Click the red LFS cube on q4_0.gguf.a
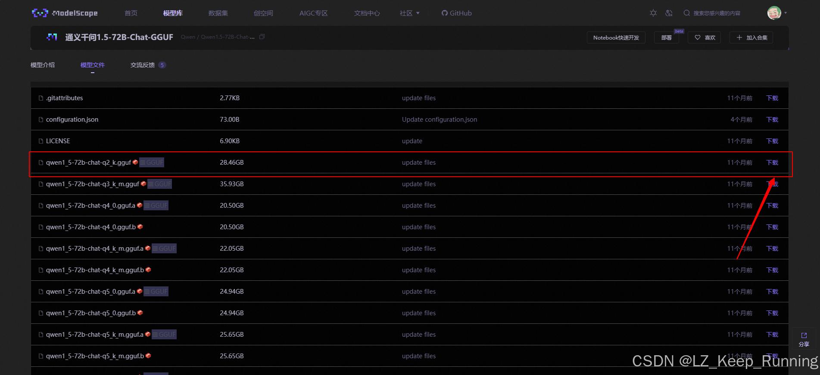 tap(140, 205)
